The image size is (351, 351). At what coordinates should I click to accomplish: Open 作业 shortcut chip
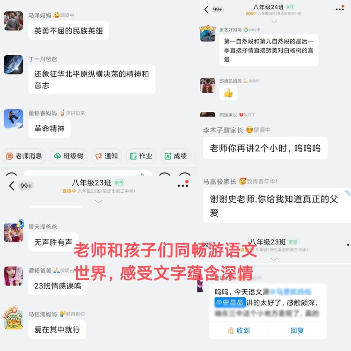click(141, 156)
